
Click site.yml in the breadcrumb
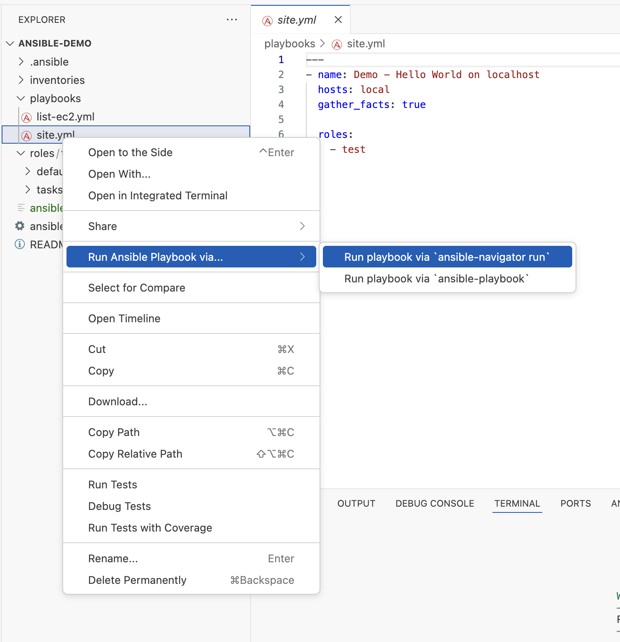tap(366, 44)
